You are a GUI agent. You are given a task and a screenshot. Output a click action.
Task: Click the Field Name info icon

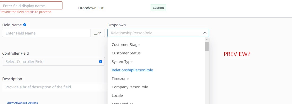25,25
